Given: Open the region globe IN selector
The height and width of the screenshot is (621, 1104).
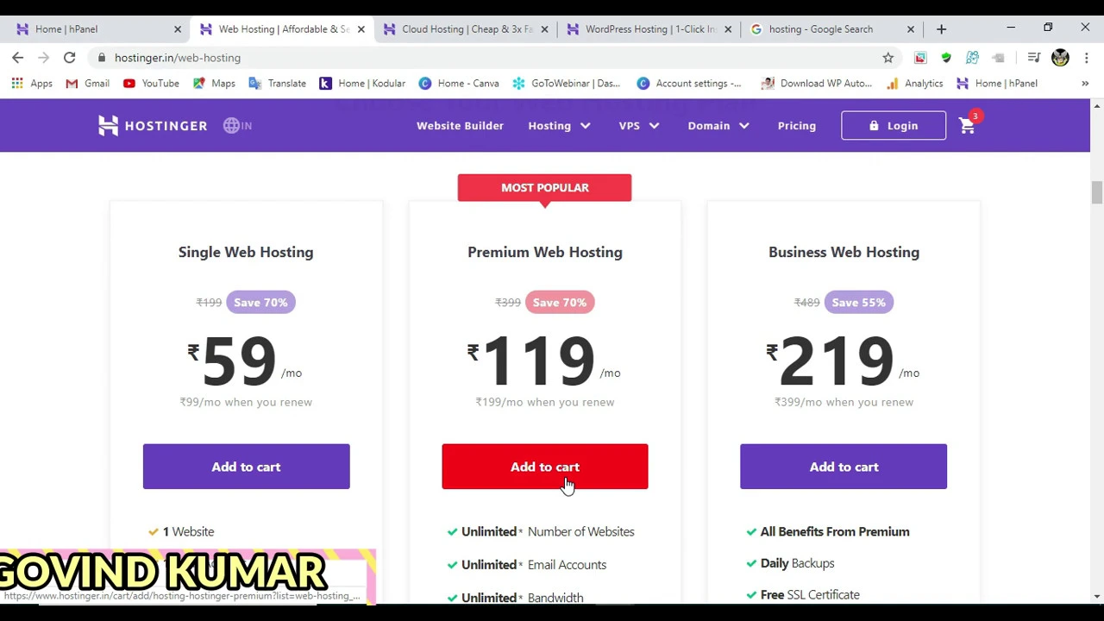Looking at the screenshot, I should [237, 126].
